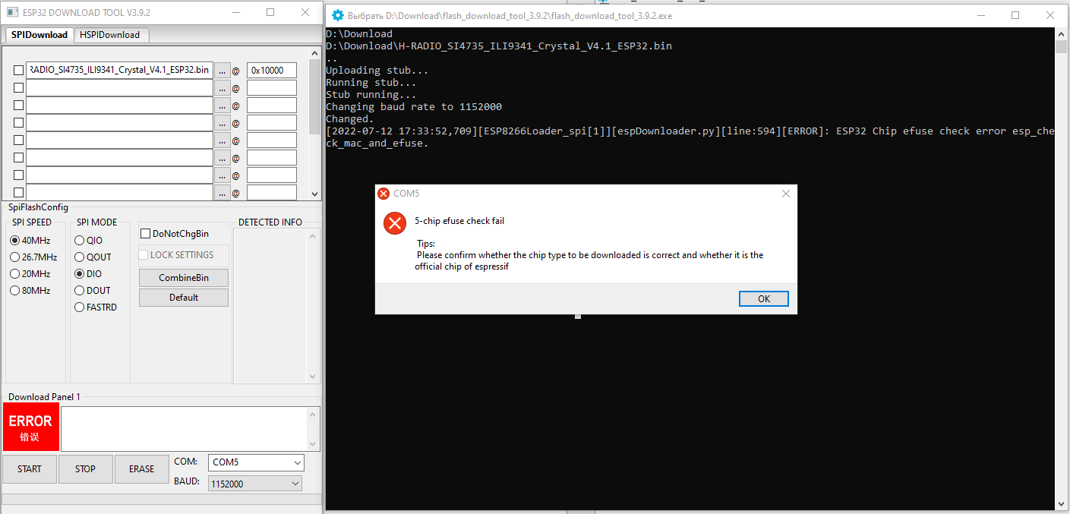Tick the checkbox of the fourth file row
1070x514 pixels.
pyautogui.click(x=19, y=122)
